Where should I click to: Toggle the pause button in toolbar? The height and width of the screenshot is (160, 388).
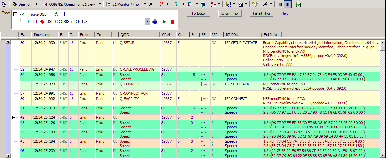coord(287,4)
